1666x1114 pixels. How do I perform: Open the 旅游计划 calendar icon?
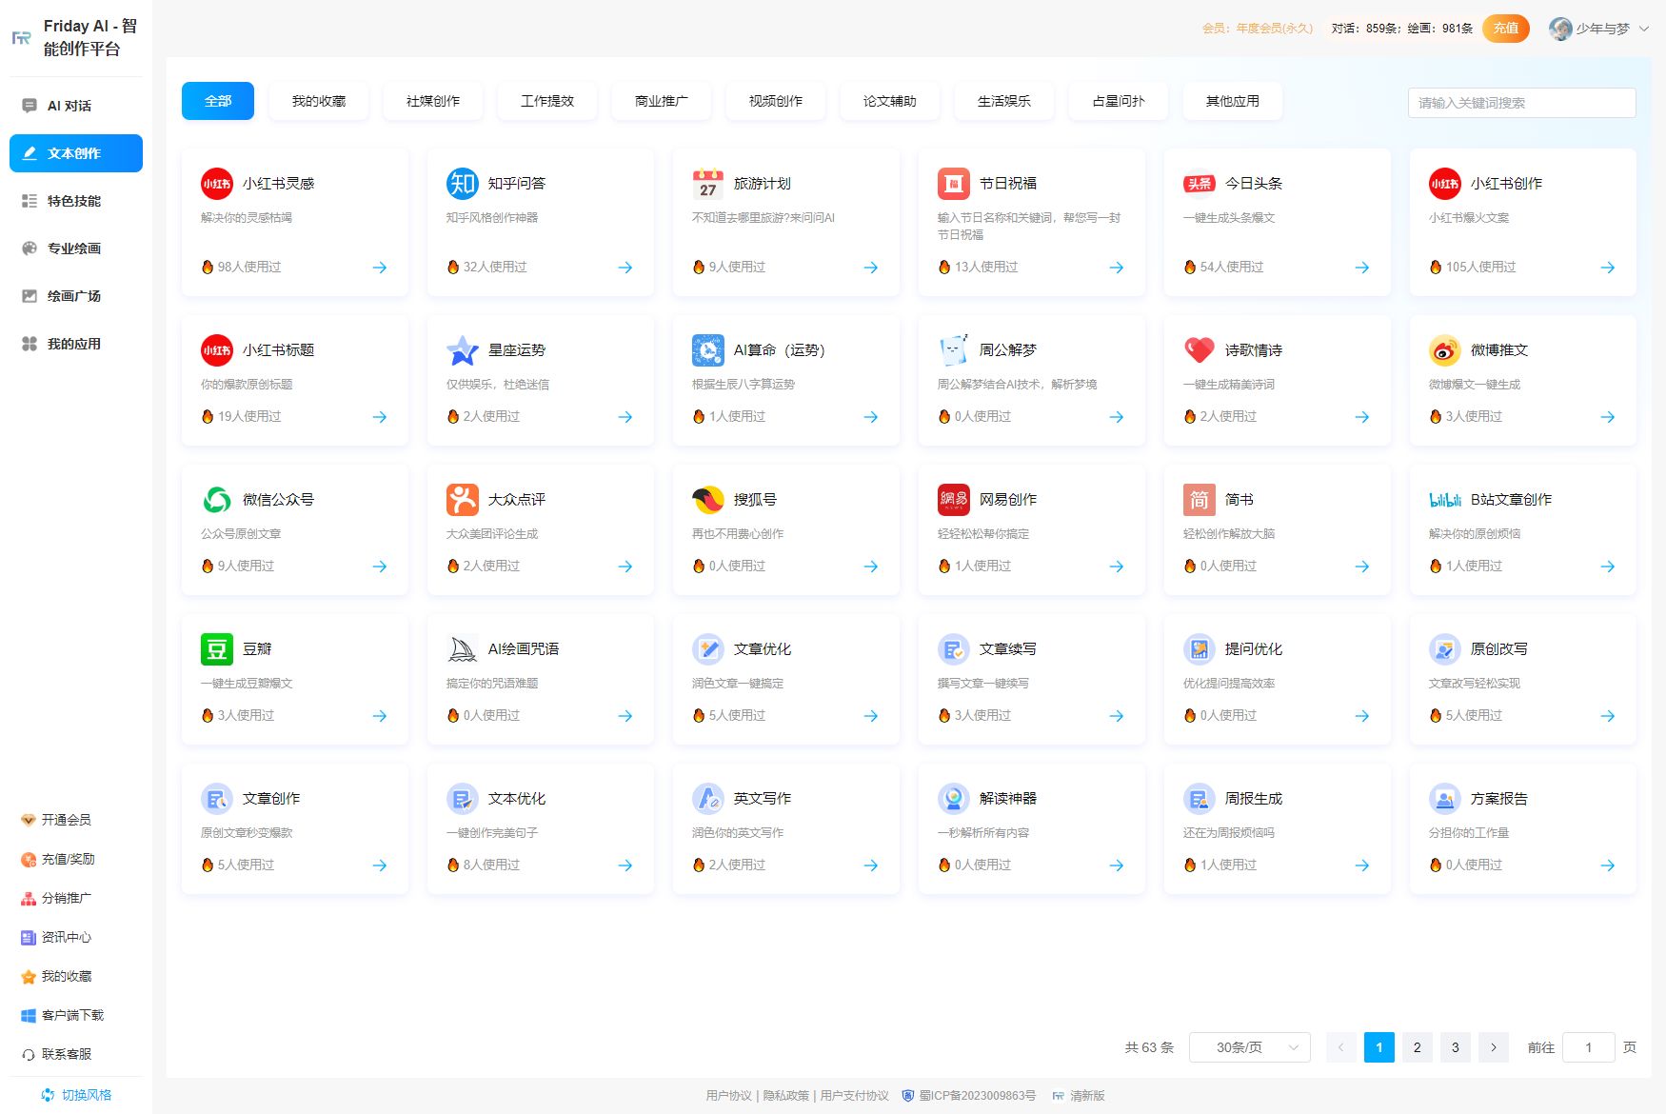(x=707, y=184)
